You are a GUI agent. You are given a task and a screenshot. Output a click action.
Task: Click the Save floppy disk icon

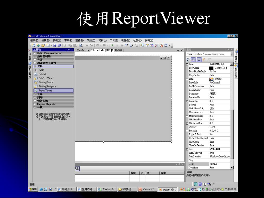tap(55, 45)
